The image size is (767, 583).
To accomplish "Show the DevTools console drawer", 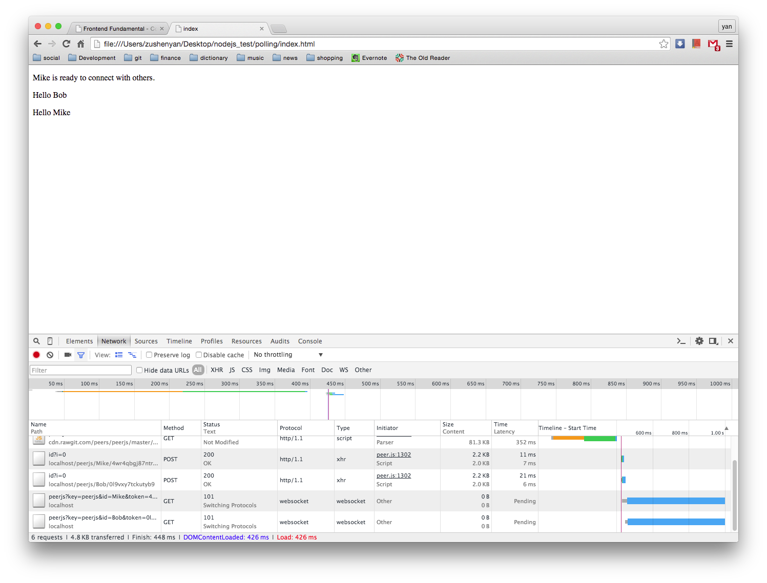I will (681, 341).
